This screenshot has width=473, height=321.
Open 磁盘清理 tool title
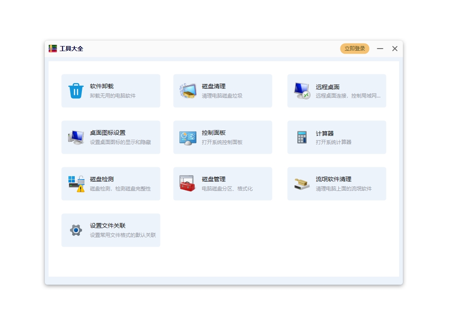(x=214, y=86)
